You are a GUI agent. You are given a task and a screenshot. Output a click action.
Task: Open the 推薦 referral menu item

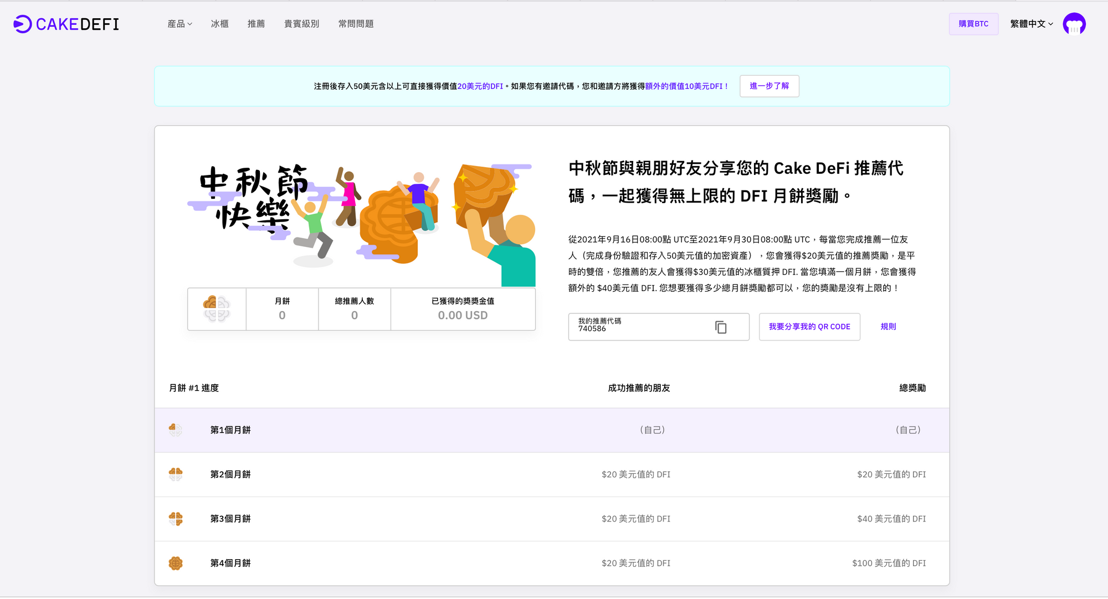(256, 24)
